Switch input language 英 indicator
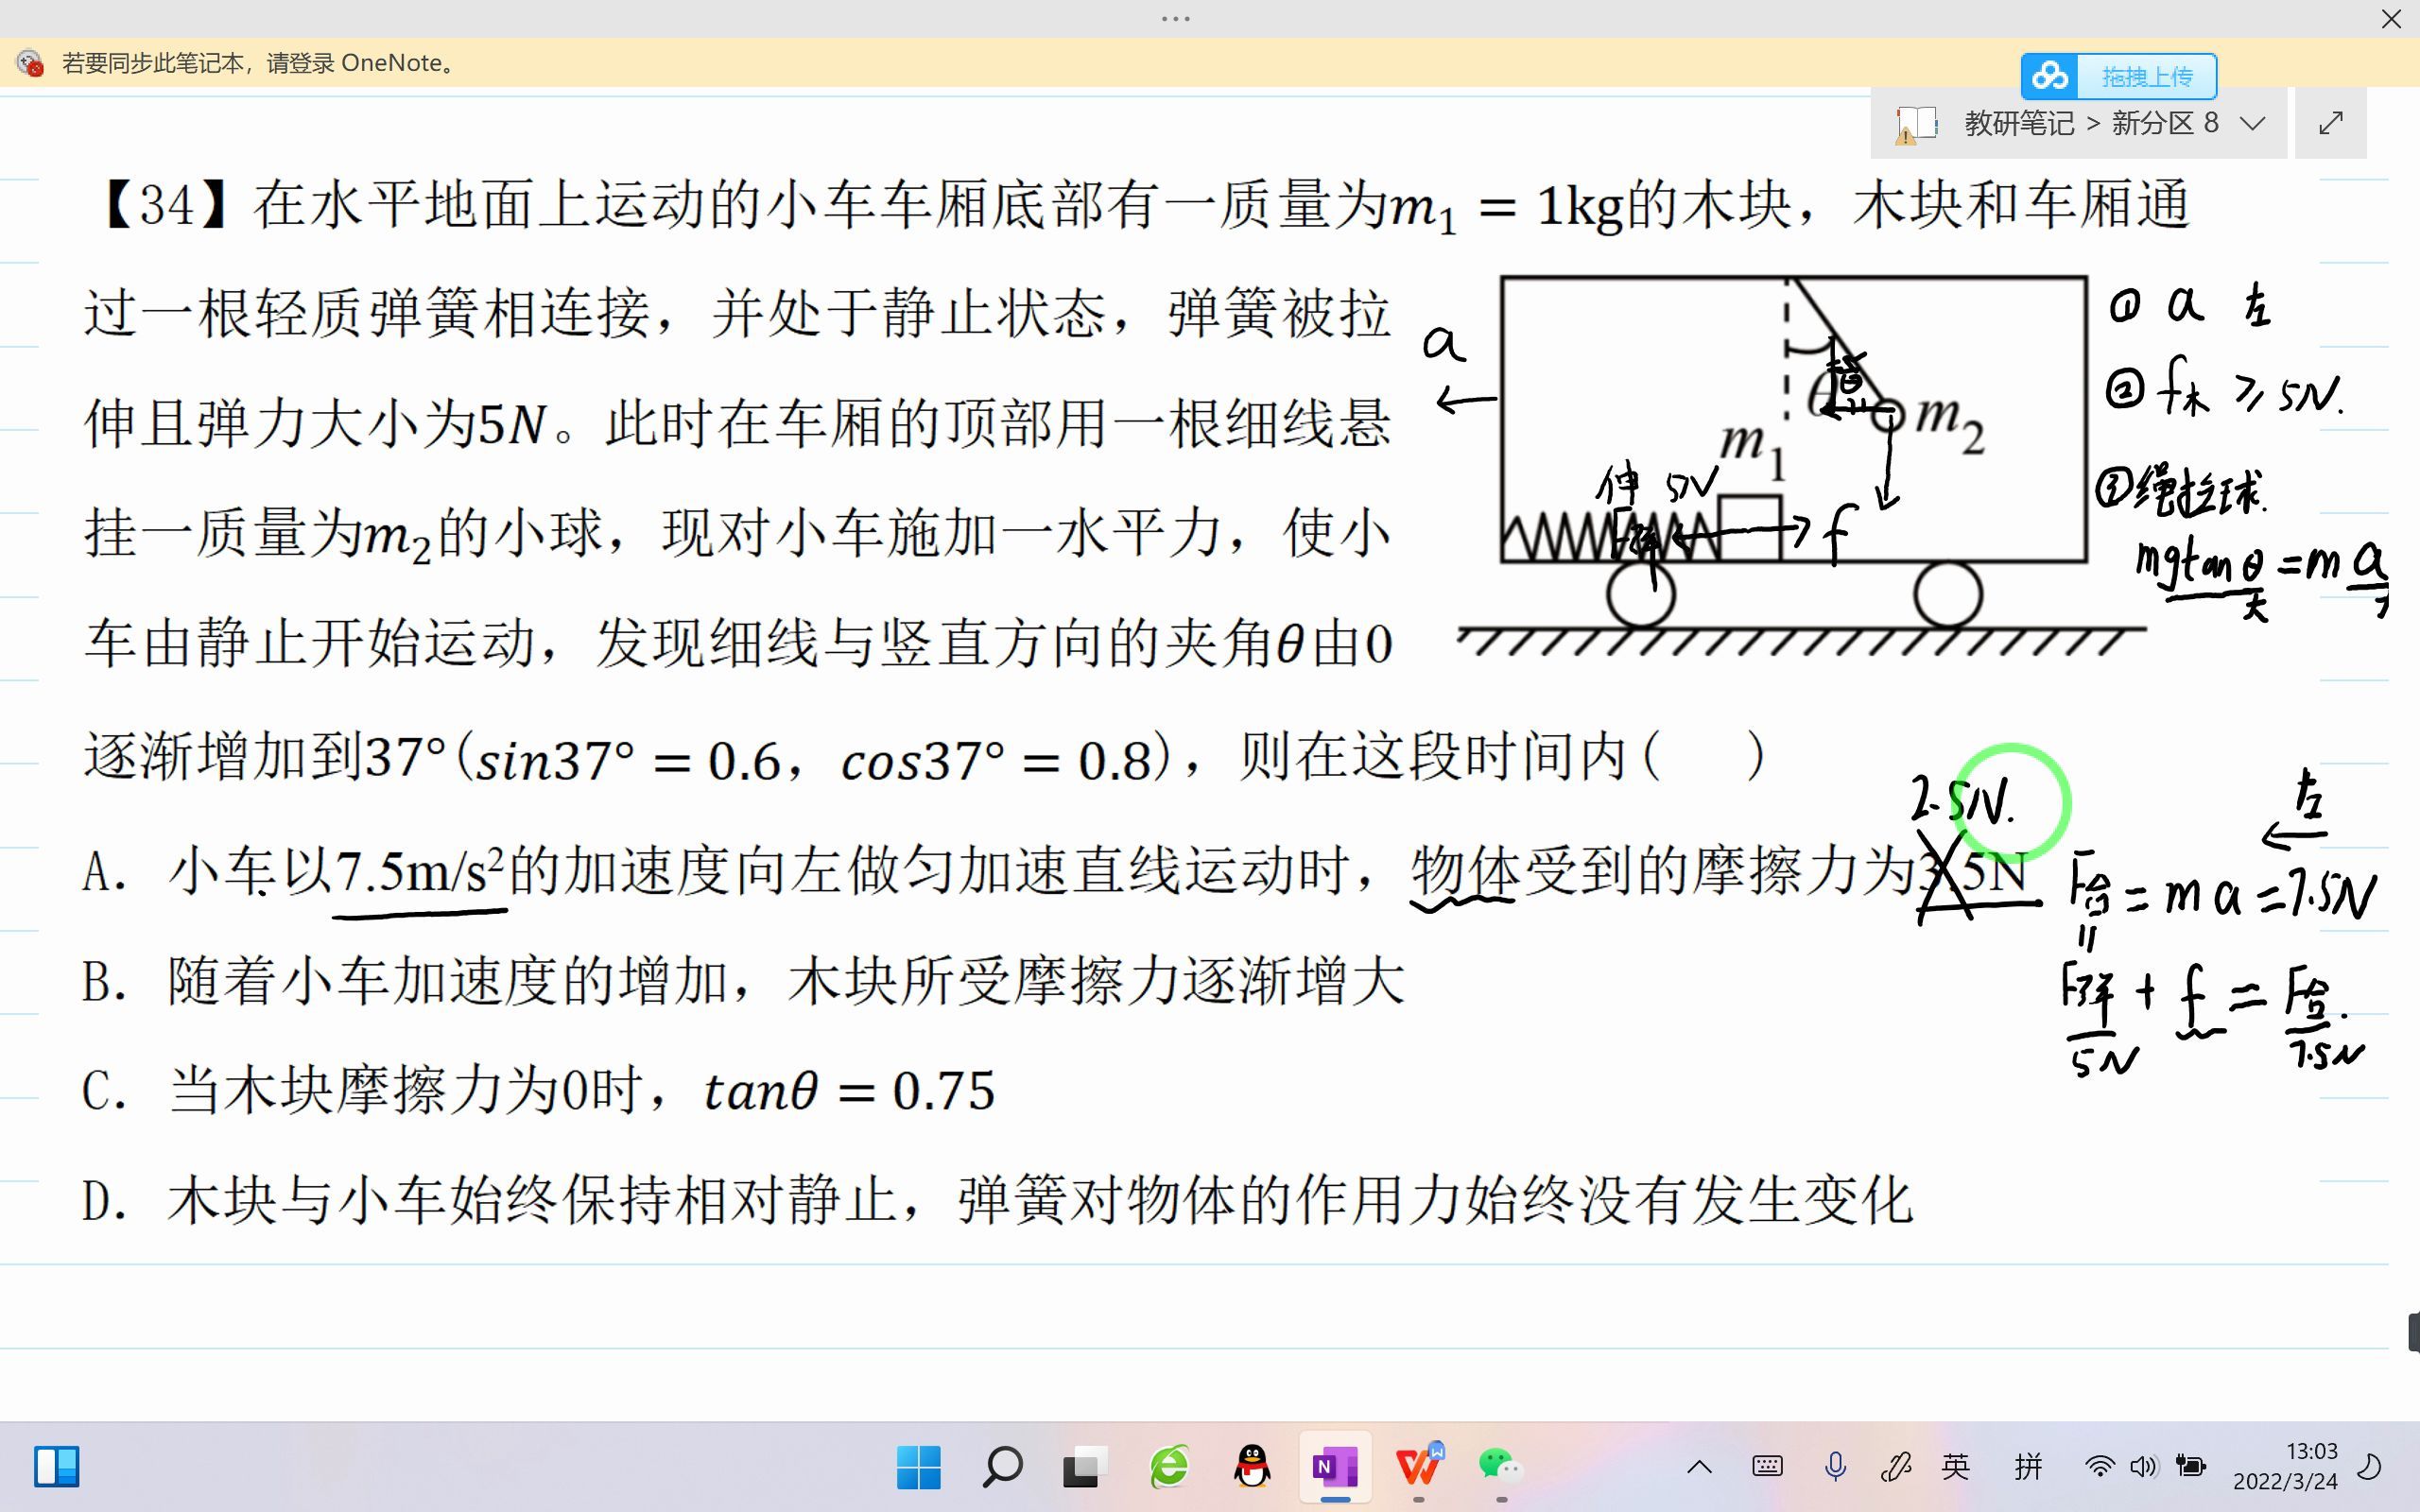Viewport: 2420px width, 1512px height. [1956, 1467]
